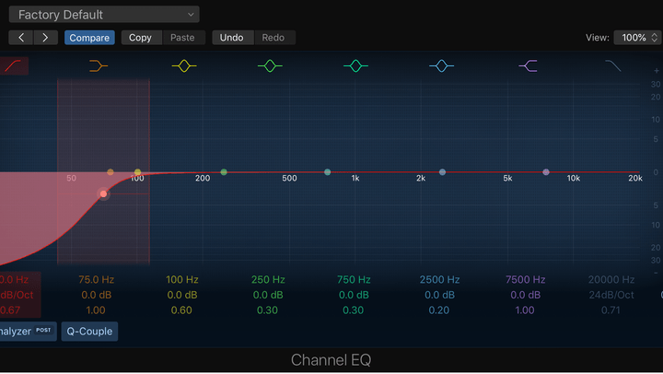Open the Factory Default preset menu
This screenshot has height=374, width=663.
click(104, 15)
